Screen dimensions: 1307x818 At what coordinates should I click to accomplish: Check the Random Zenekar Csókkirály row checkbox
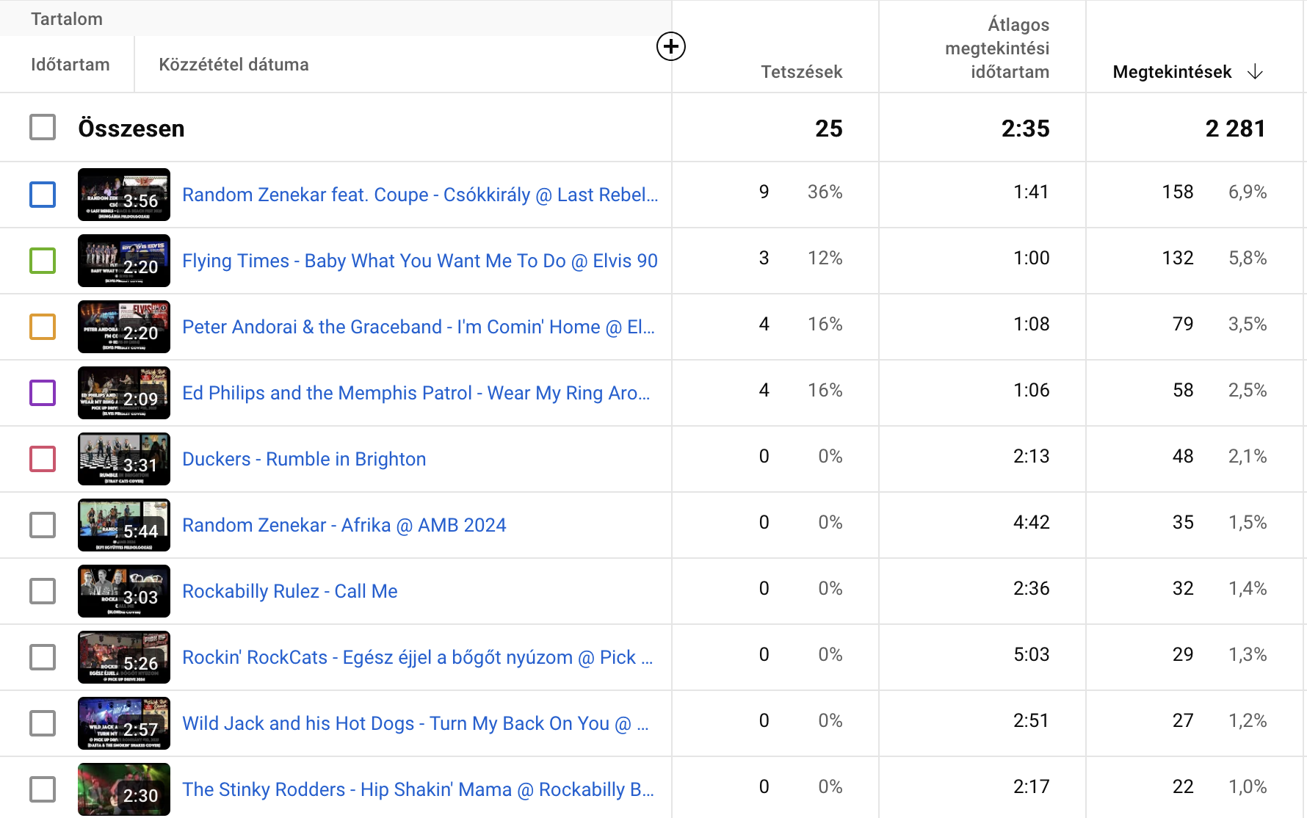[43, 195]
